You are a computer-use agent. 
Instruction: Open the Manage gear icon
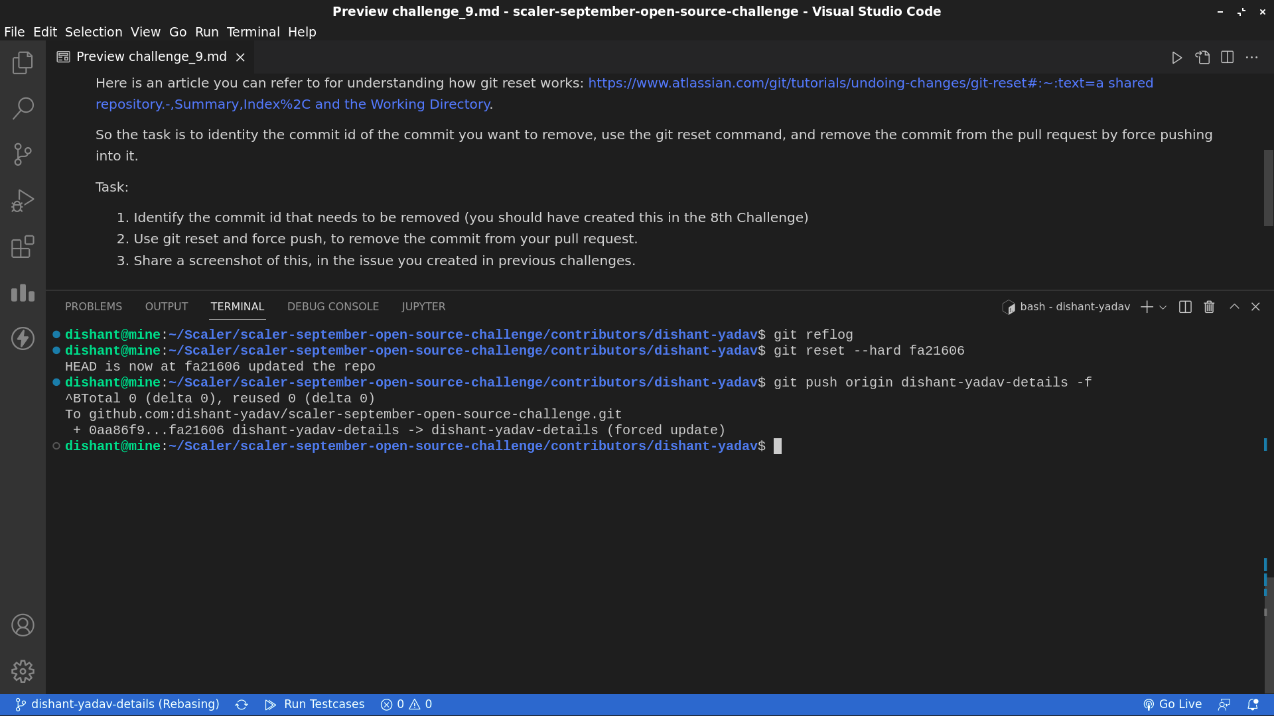pyautogui.click(x=23, y=671)
